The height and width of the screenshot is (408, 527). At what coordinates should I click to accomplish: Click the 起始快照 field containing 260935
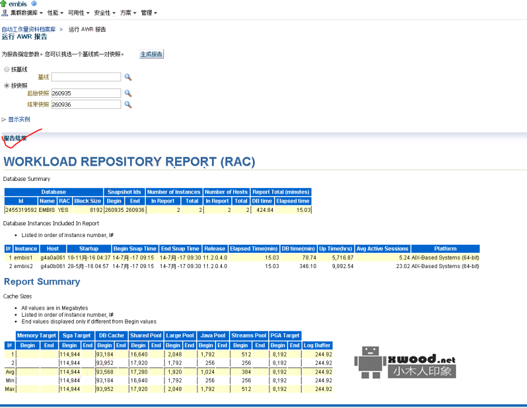(x=86, y=93)
